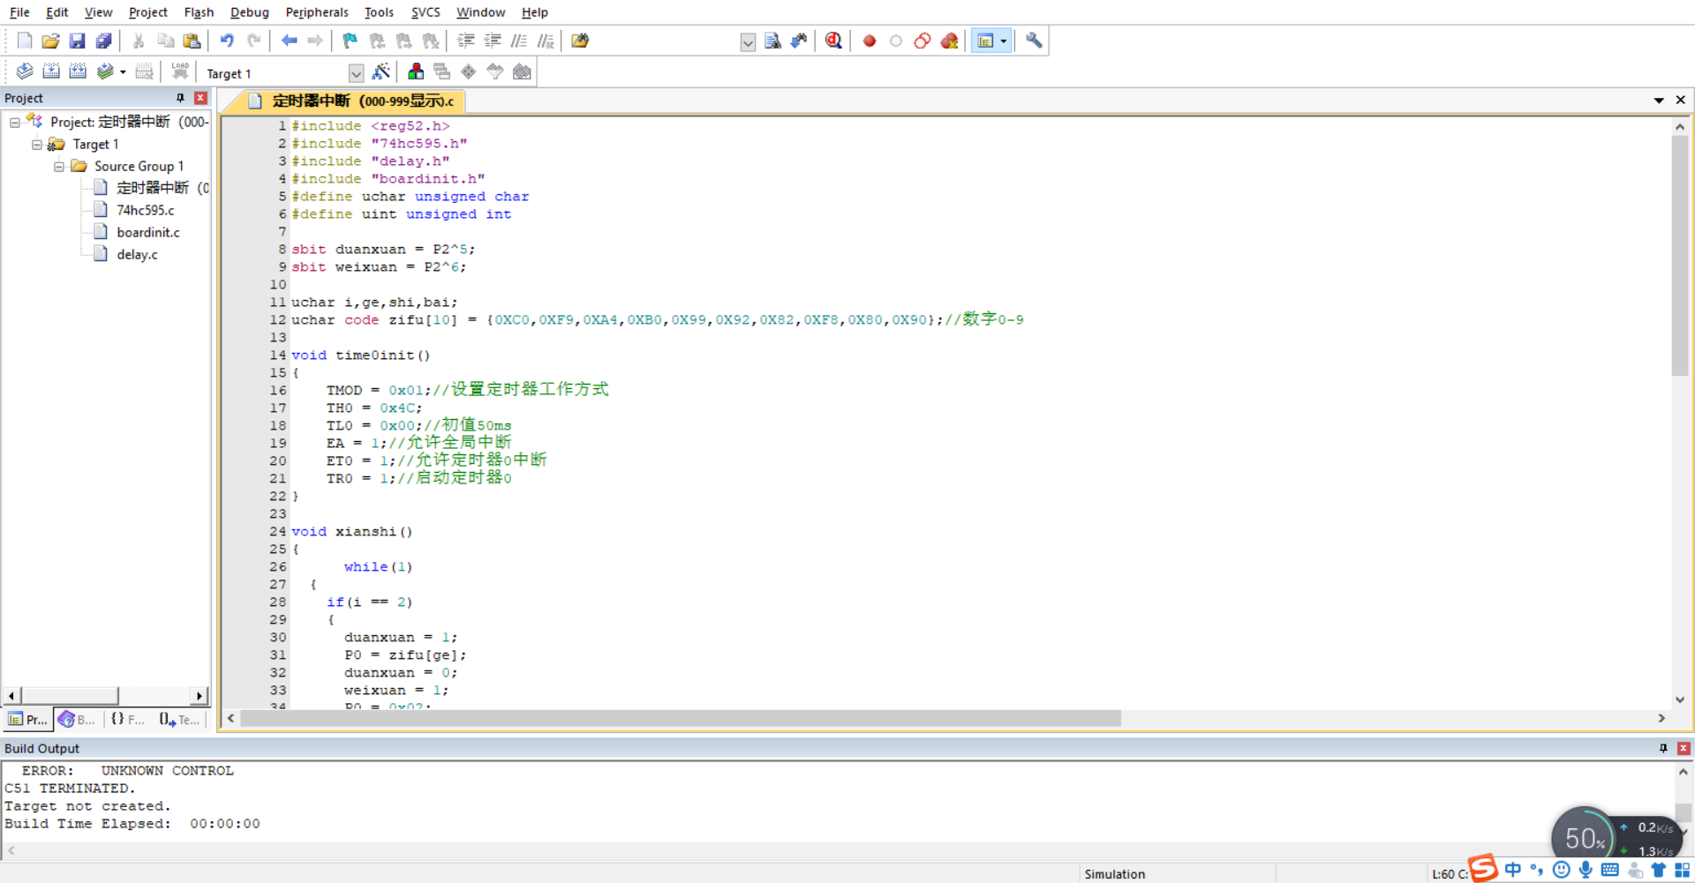Open the Peripherals menu

(x=317, y=12)
